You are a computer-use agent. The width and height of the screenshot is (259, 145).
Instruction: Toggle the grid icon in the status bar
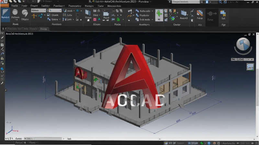(x=166, y=143)
